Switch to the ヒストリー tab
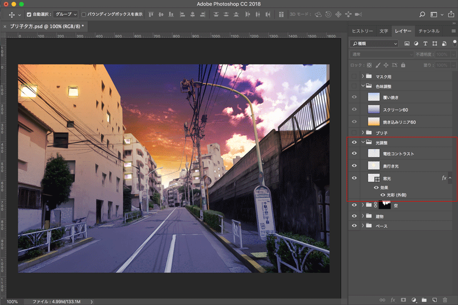 pyautogui.click(x=363, y=31)
